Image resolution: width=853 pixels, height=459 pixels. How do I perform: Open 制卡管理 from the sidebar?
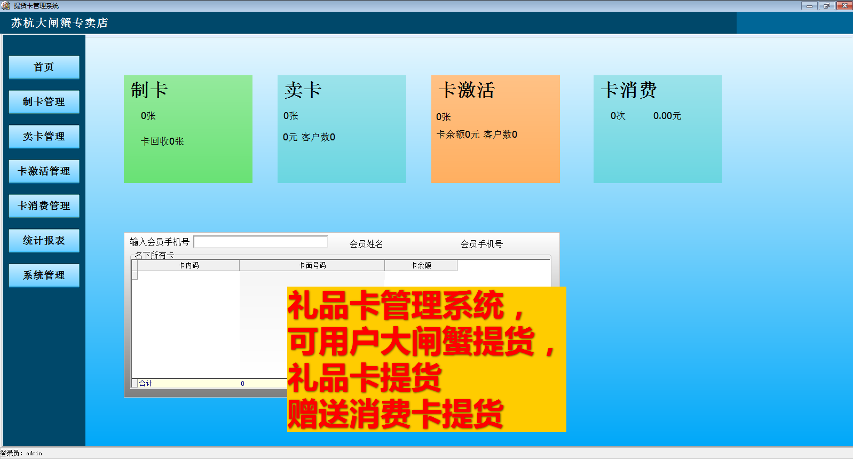pyautogui.click(x=44, y=102)
